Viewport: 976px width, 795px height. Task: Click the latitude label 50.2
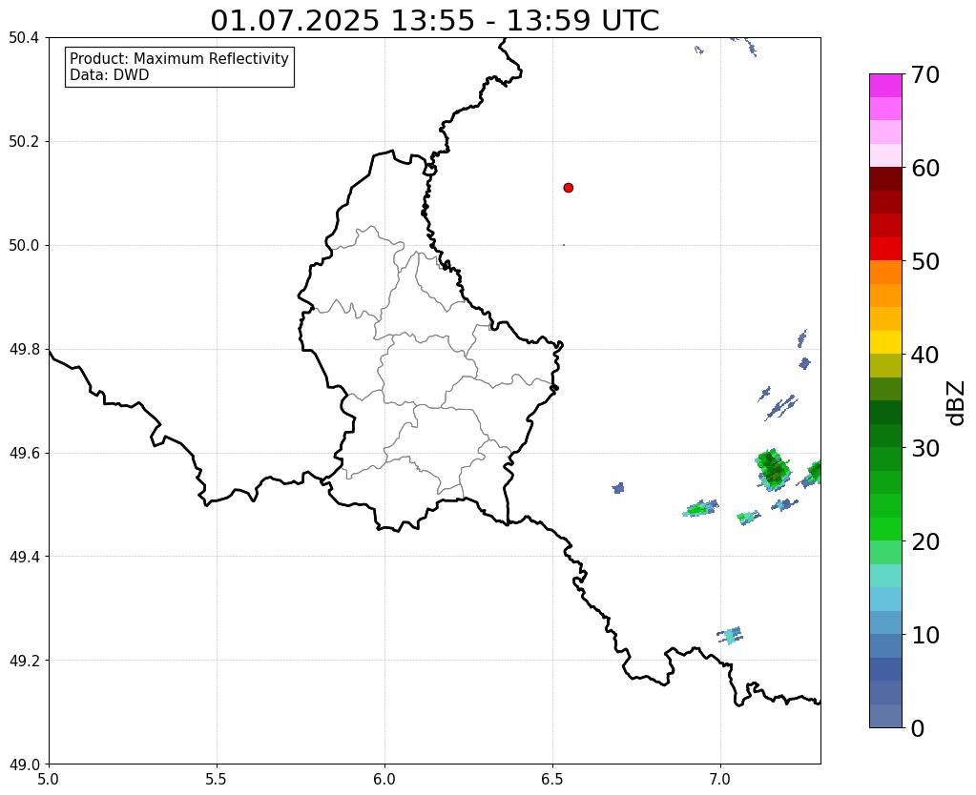tap(24, 142)
